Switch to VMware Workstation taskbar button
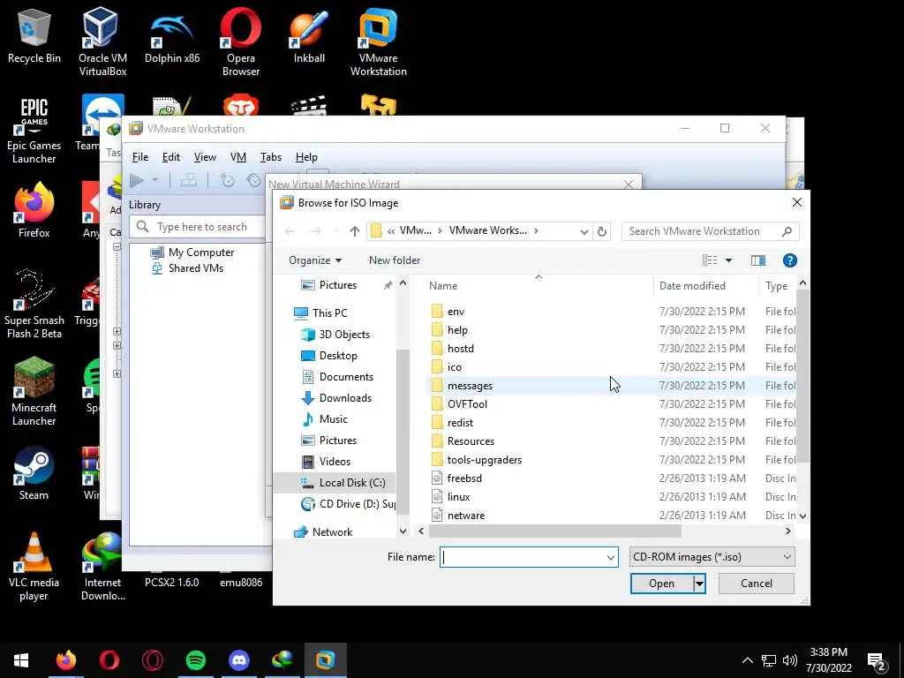Viewport: 904px width, 678px height. (326, 660)
